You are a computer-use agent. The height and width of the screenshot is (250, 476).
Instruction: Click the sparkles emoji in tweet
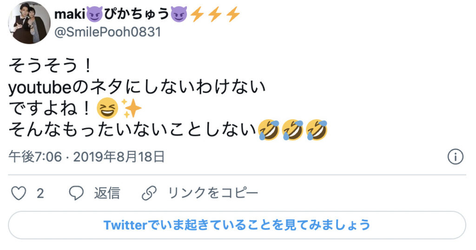(131, 108)
